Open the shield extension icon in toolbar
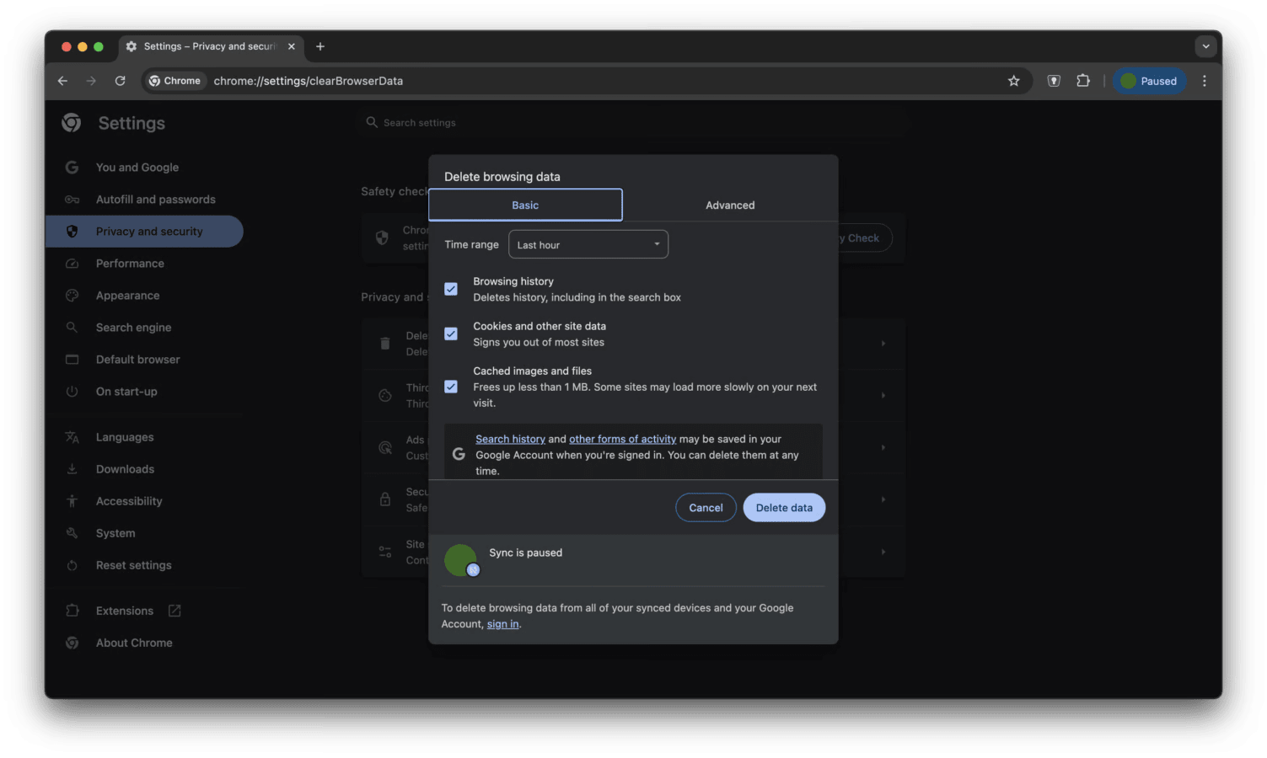The width and height of the screenshot is (1267, 758). click(1054, 81)
